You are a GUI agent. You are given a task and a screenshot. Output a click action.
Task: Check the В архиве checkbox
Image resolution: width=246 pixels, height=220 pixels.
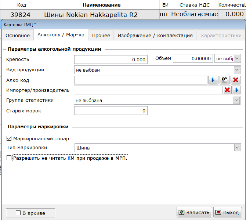[x=18, y=213]
